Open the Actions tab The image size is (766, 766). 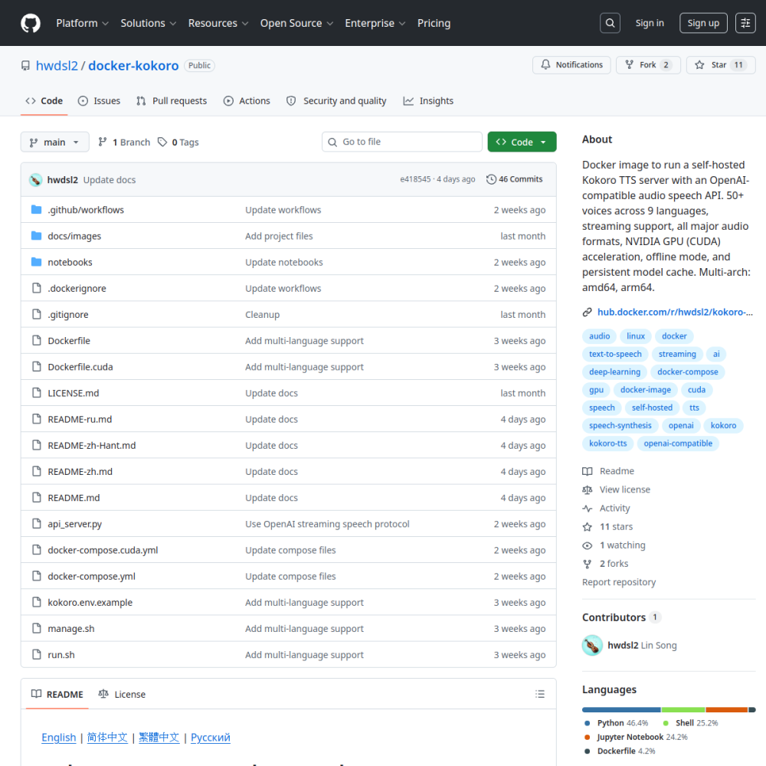[x=247, y=100]
